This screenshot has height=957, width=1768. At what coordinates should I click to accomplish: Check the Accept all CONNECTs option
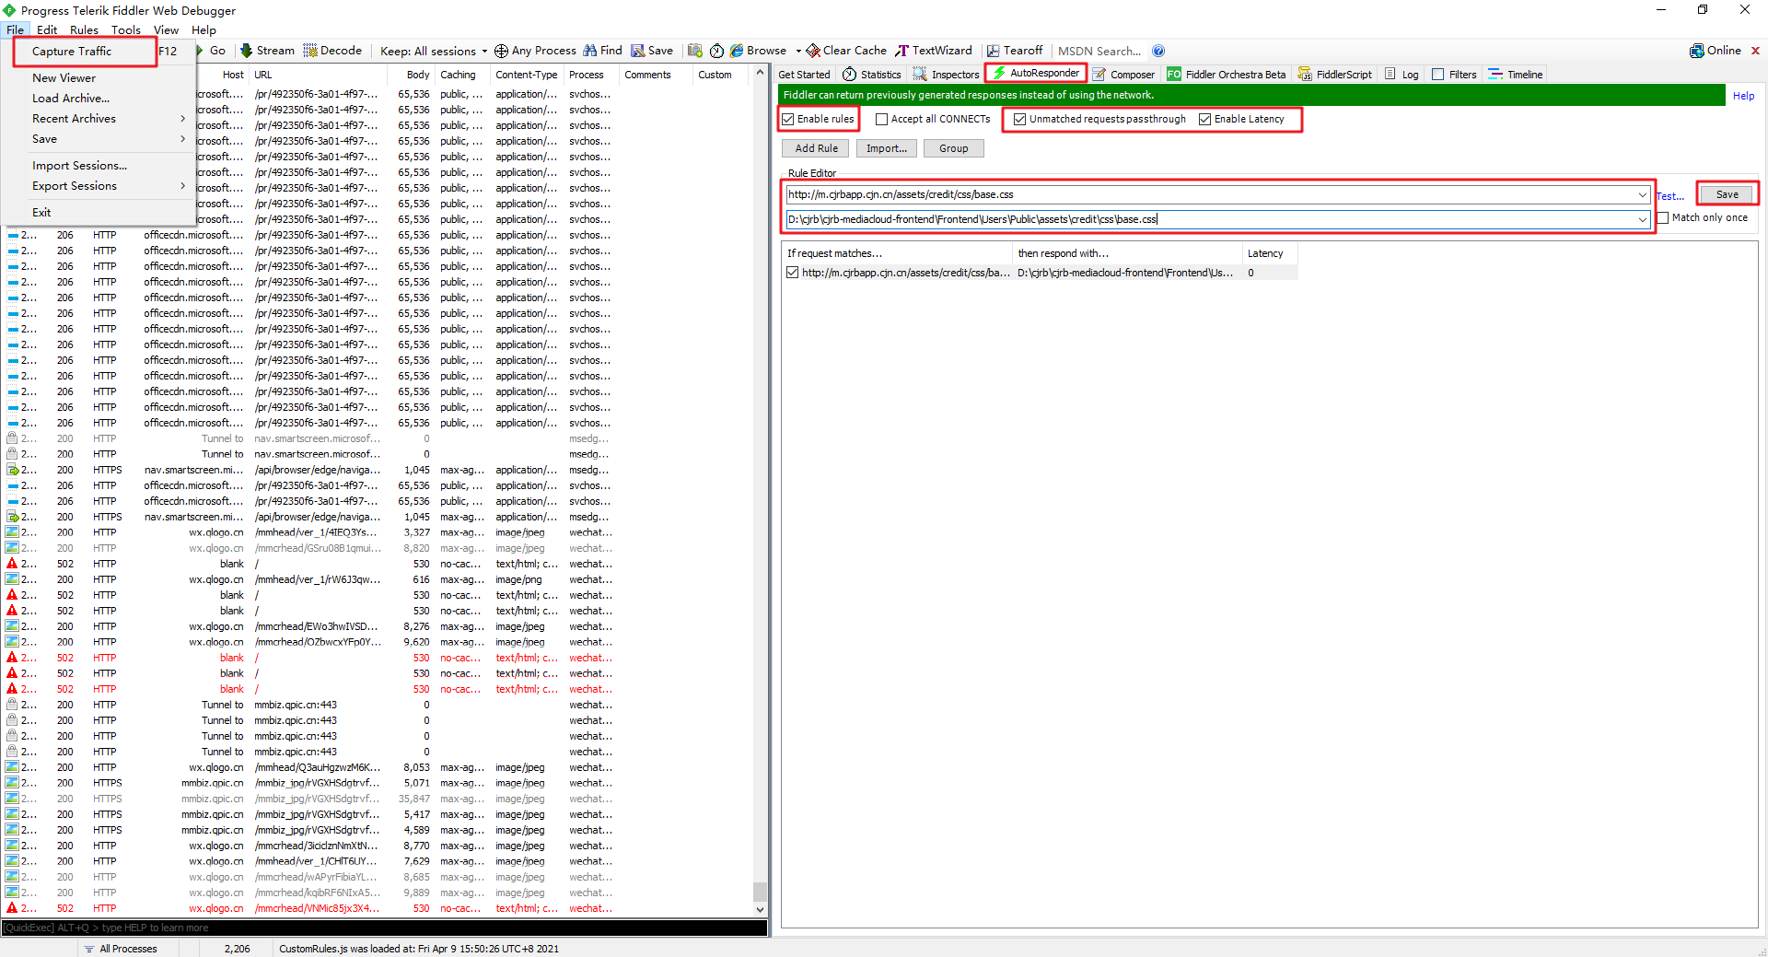coord(881,119)
